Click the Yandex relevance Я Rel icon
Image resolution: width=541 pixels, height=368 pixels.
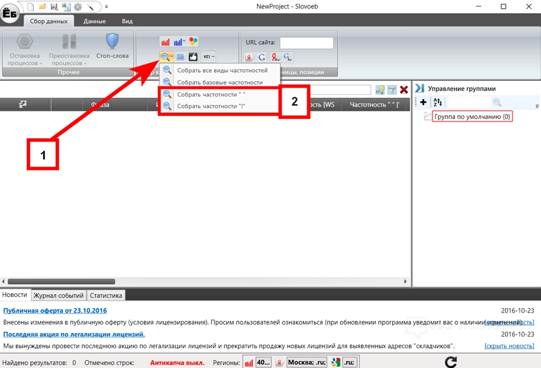(x=275, y=57)
